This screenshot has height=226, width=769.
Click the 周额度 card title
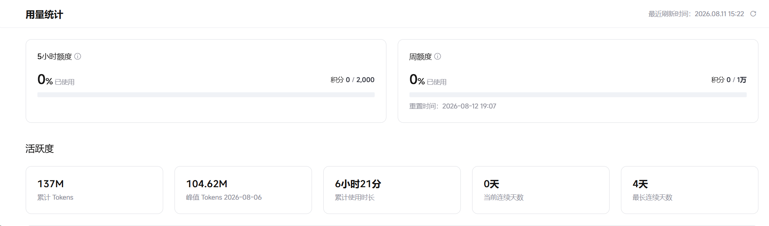point(420,56)
